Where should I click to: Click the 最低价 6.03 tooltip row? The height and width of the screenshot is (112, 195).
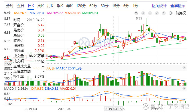(x=29, y=35)
